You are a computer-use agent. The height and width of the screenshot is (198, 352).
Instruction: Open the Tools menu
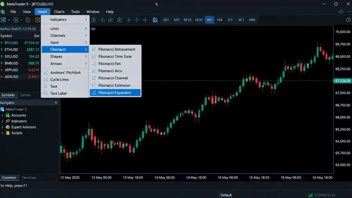click(75, 12)
